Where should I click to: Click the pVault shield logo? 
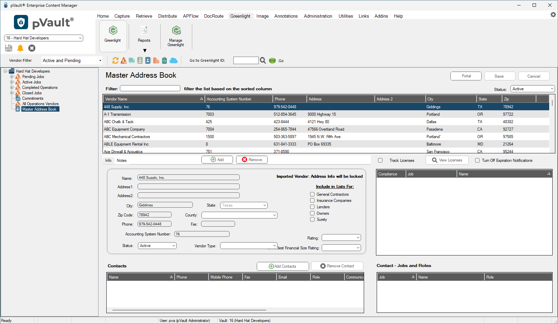(21, 22)
